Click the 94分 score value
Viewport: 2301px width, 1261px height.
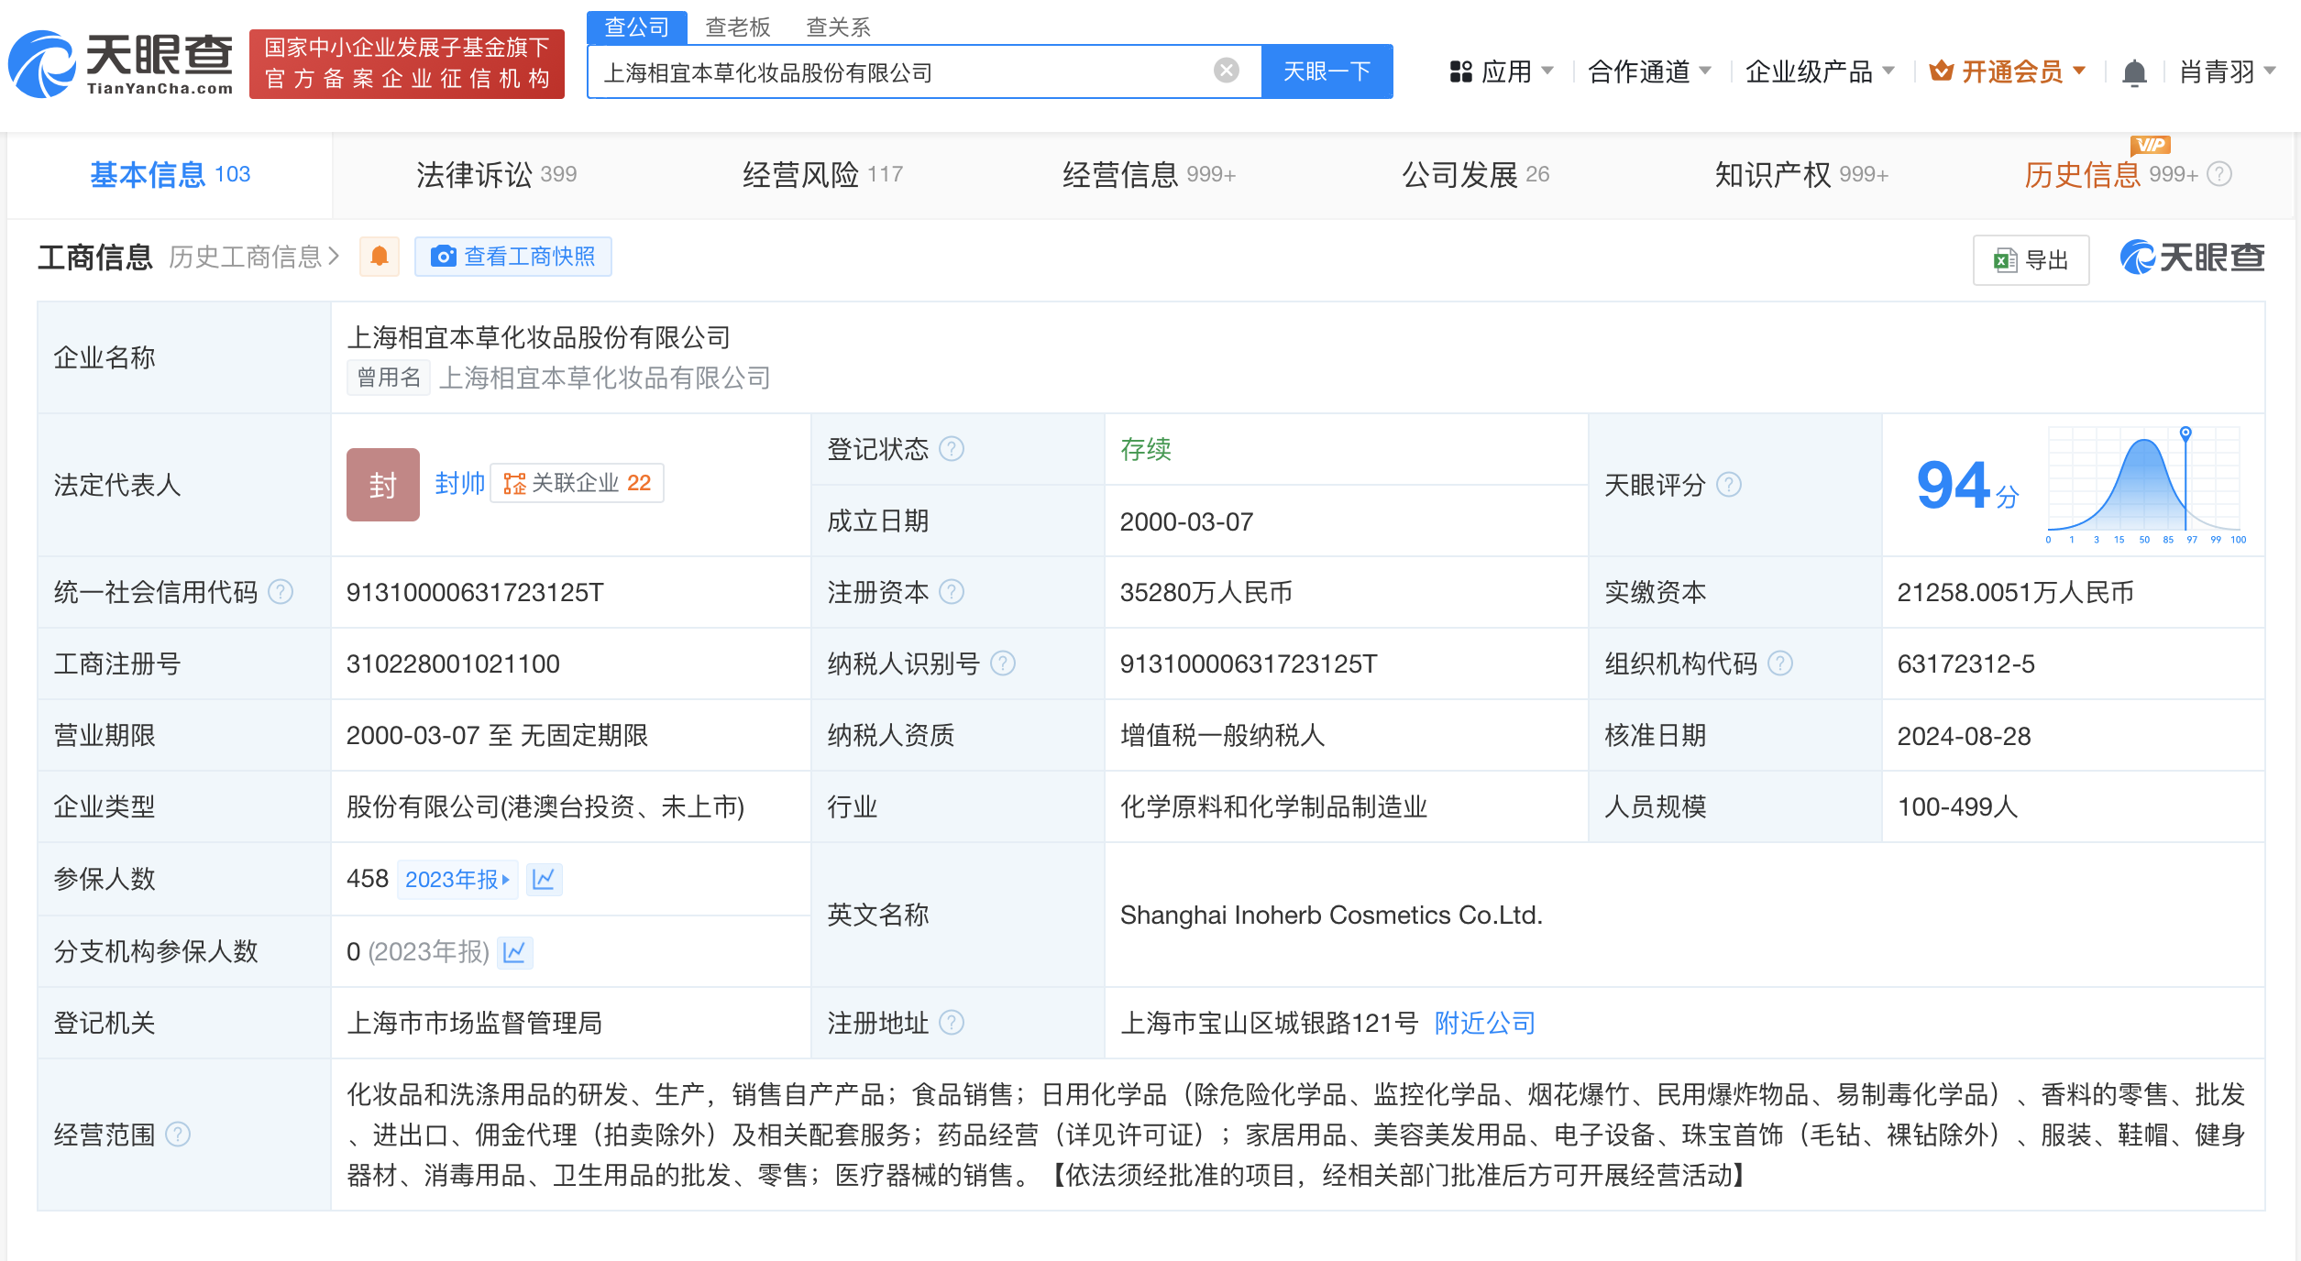(x=1967, y=485)
